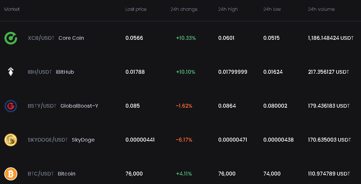Click volume 1,186.148424 USDT
This screenshot has height=184, width=361.
tap(331, 38)
